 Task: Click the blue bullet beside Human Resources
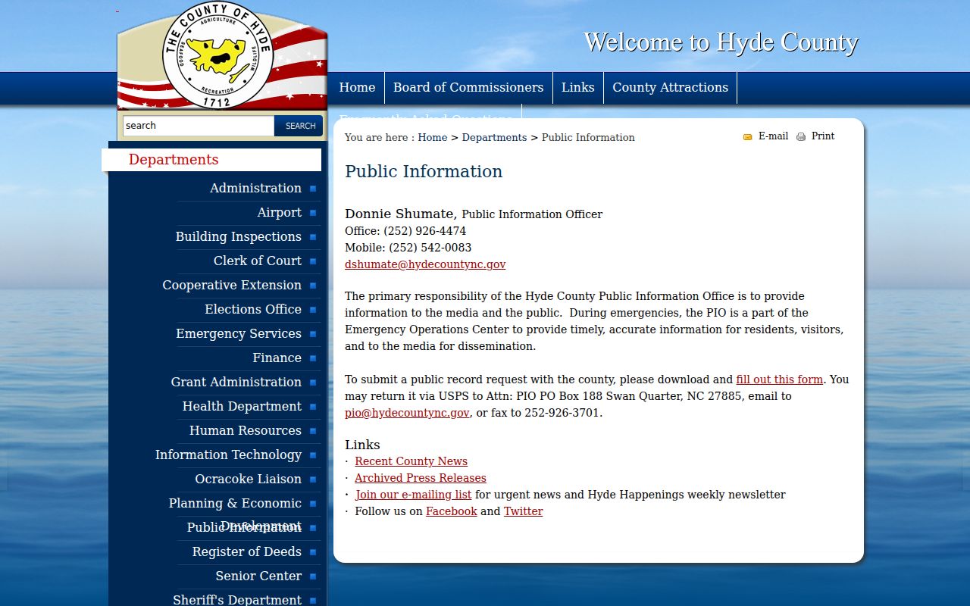pos(313,431)
